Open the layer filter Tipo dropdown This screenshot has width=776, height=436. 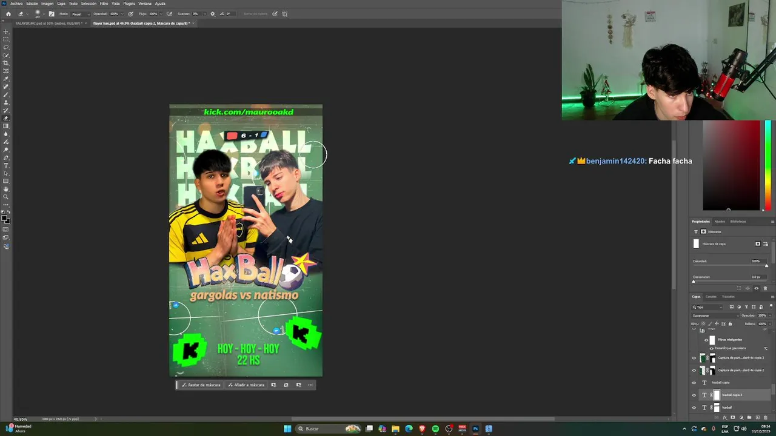(x=707, y=307)
